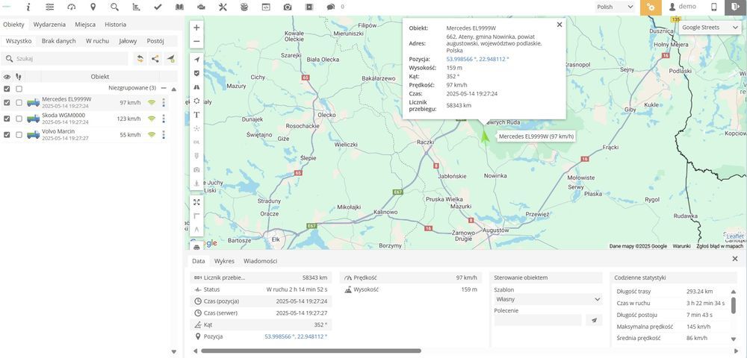Viewport: 747px width, 358px height.
Task: Open the info (i) icon in top toolbar
Action: [28, 7]
